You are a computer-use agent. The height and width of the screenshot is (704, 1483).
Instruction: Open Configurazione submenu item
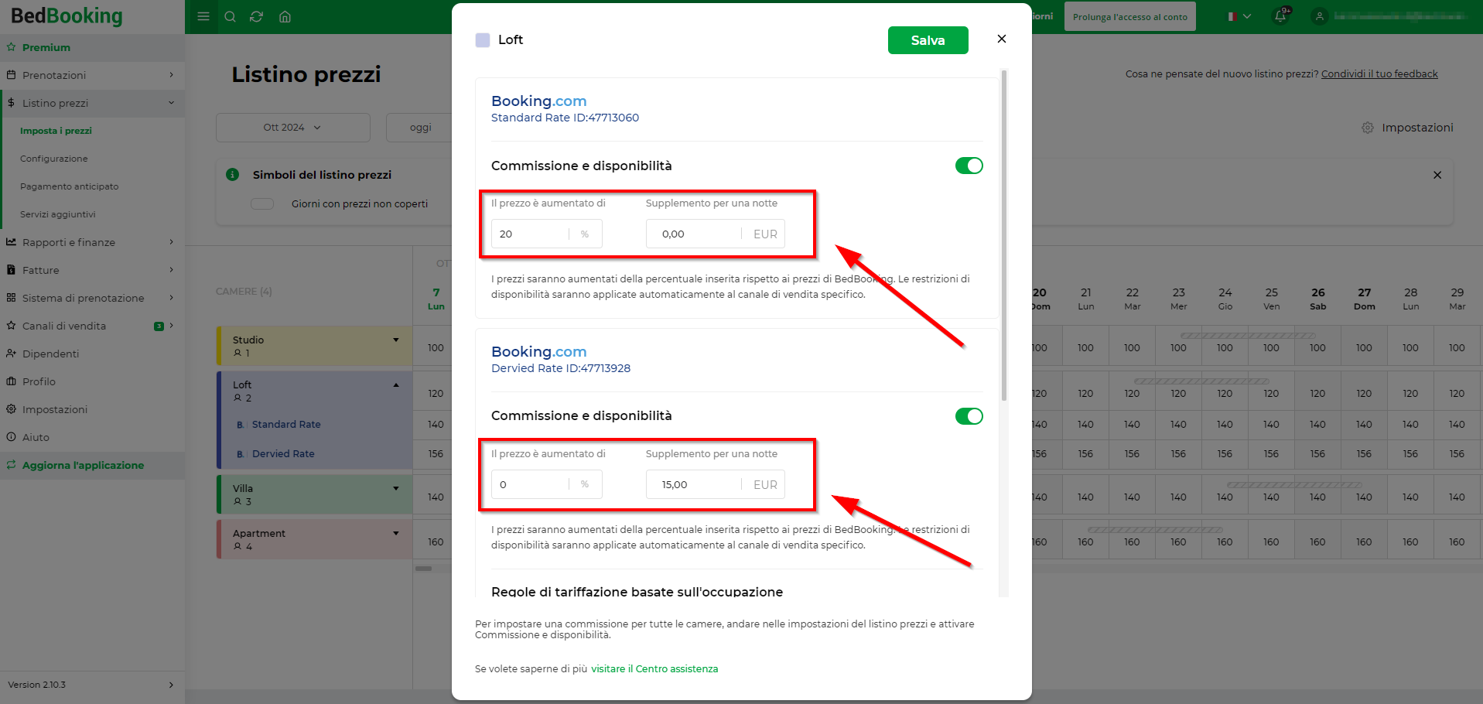(53, 159)
